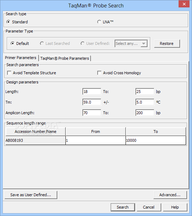Open the Advanced settings button
The width and height of the screenshot is (192, 216).
pos(170,195)
